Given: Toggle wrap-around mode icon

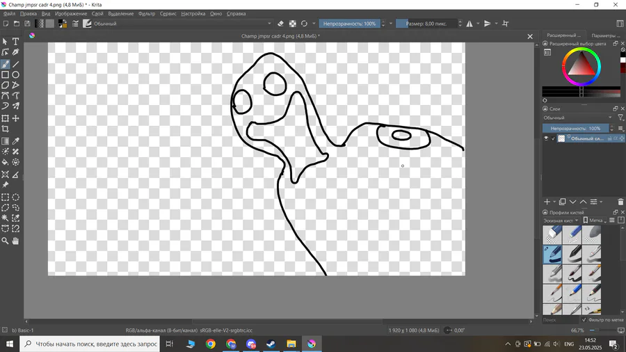Looking at the screenshot, I should [506, 24].
